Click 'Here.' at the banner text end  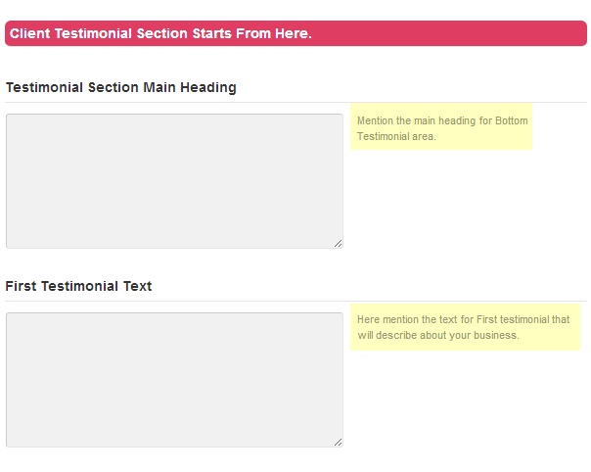tap(294, 33)
